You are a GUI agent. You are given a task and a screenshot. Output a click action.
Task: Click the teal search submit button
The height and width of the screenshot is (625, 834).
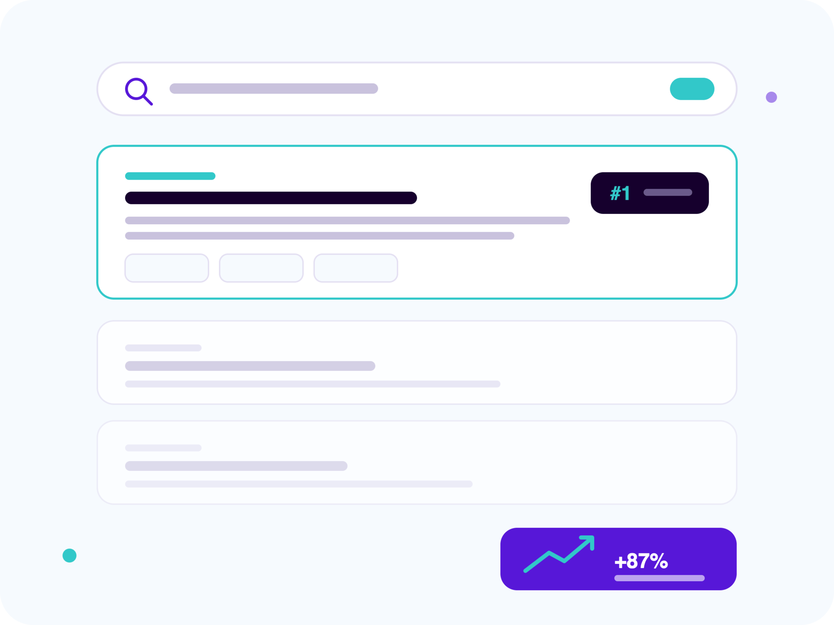click(692, 89)
